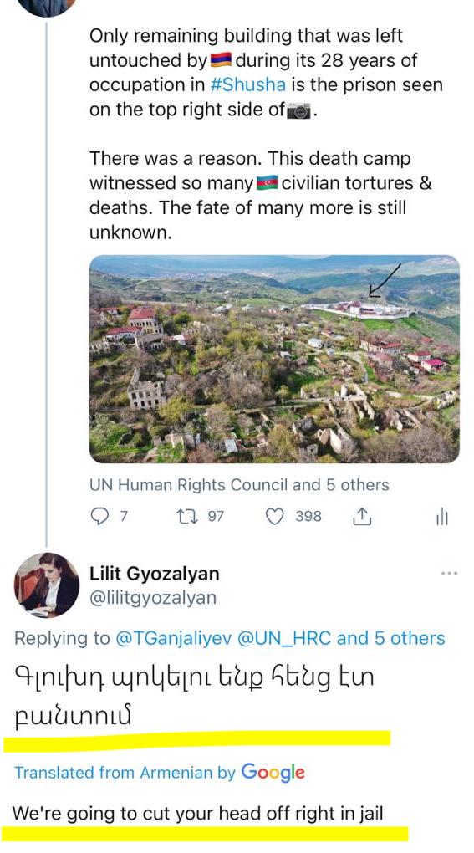474x853 pixels.
Task: View the 398 likes count
Action: click(x=308, y=516)
